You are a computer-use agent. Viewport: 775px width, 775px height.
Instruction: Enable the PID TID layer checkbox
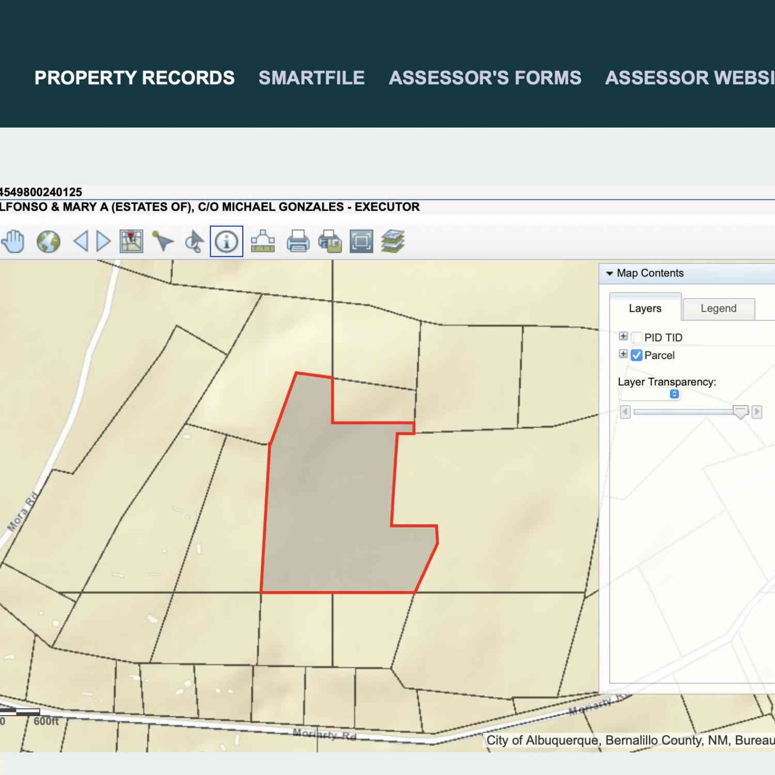coord(637,337)
